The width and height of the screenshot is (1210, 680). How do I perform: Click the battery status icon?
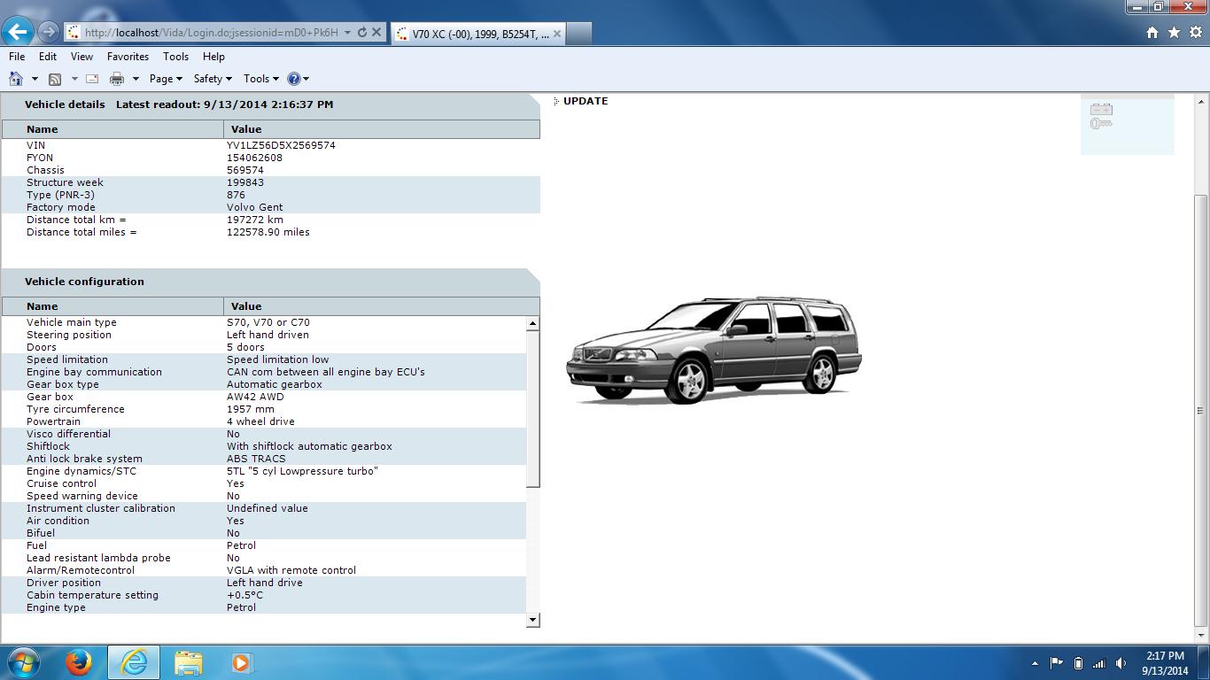tap(1101, 110)
